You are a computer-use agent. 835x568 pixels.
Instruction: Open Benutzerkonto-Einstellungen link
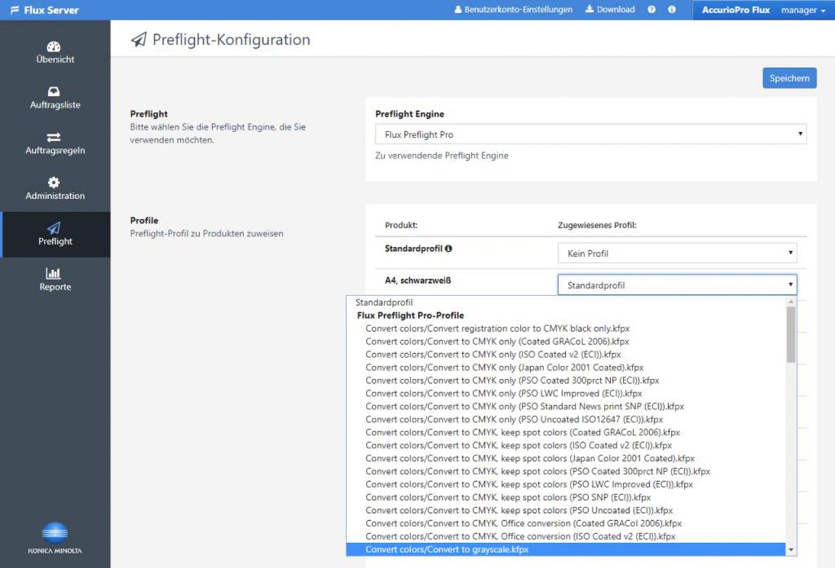point(513,10)
